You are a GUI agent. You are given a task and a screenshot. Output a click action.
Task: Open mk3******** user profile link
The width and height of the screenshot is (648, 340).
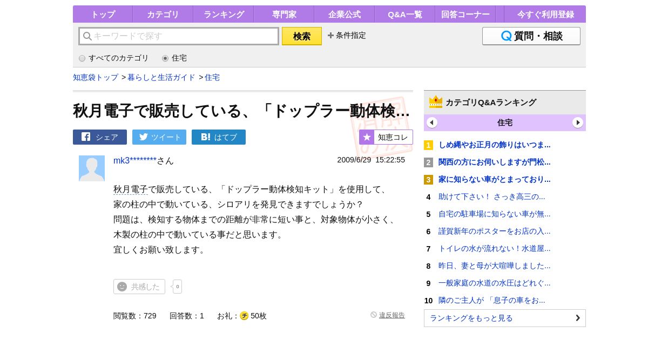pyautogui.click(x=135, y=161)
